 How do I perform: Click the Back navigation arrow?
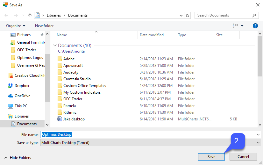tap(7, 15)
